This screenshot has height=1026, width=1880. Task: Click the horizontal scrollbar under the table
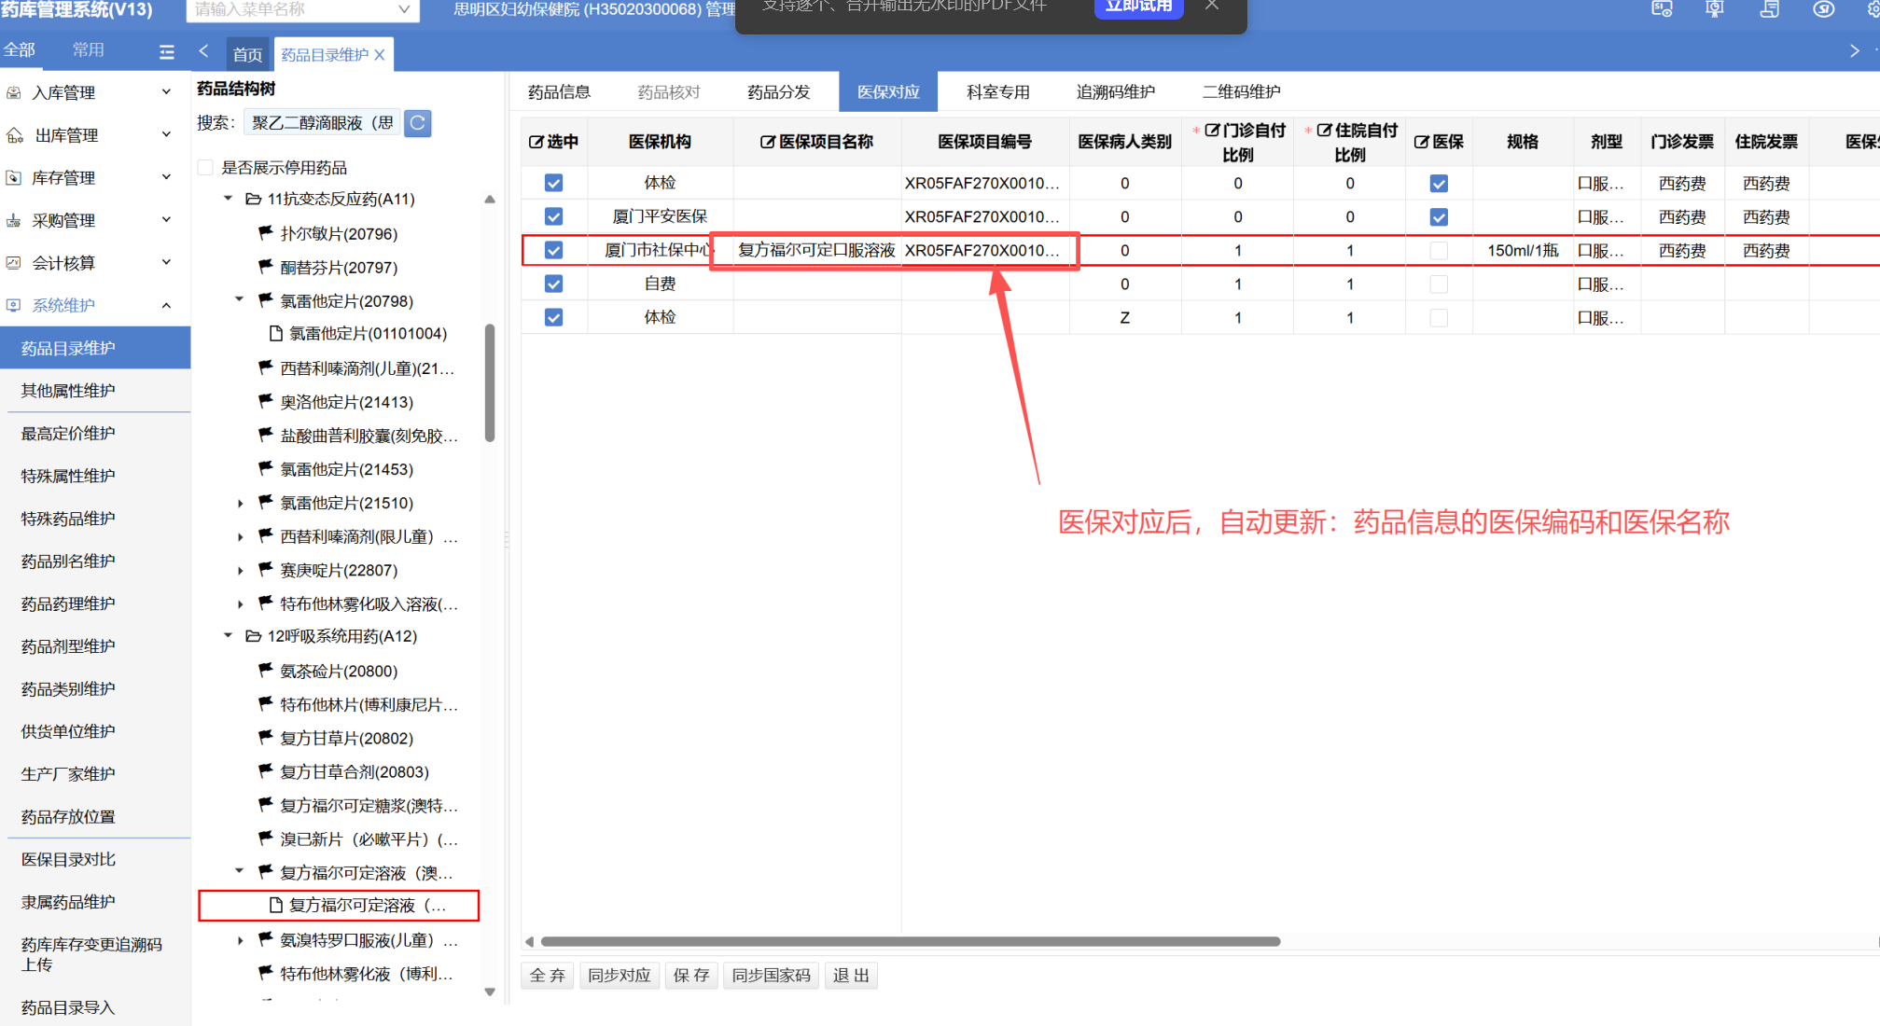click(x=910, y=941)
